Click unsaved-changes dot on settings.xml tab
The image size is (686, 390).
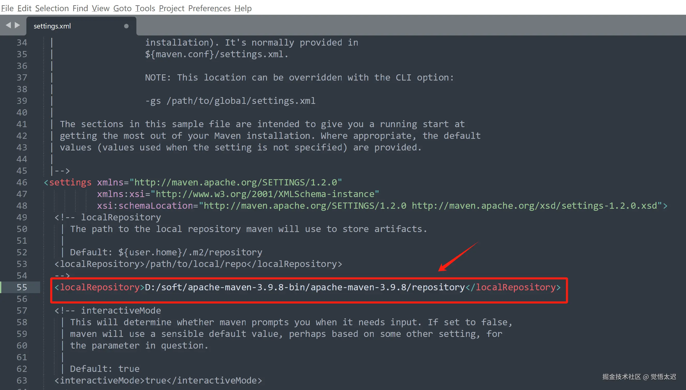126,26
